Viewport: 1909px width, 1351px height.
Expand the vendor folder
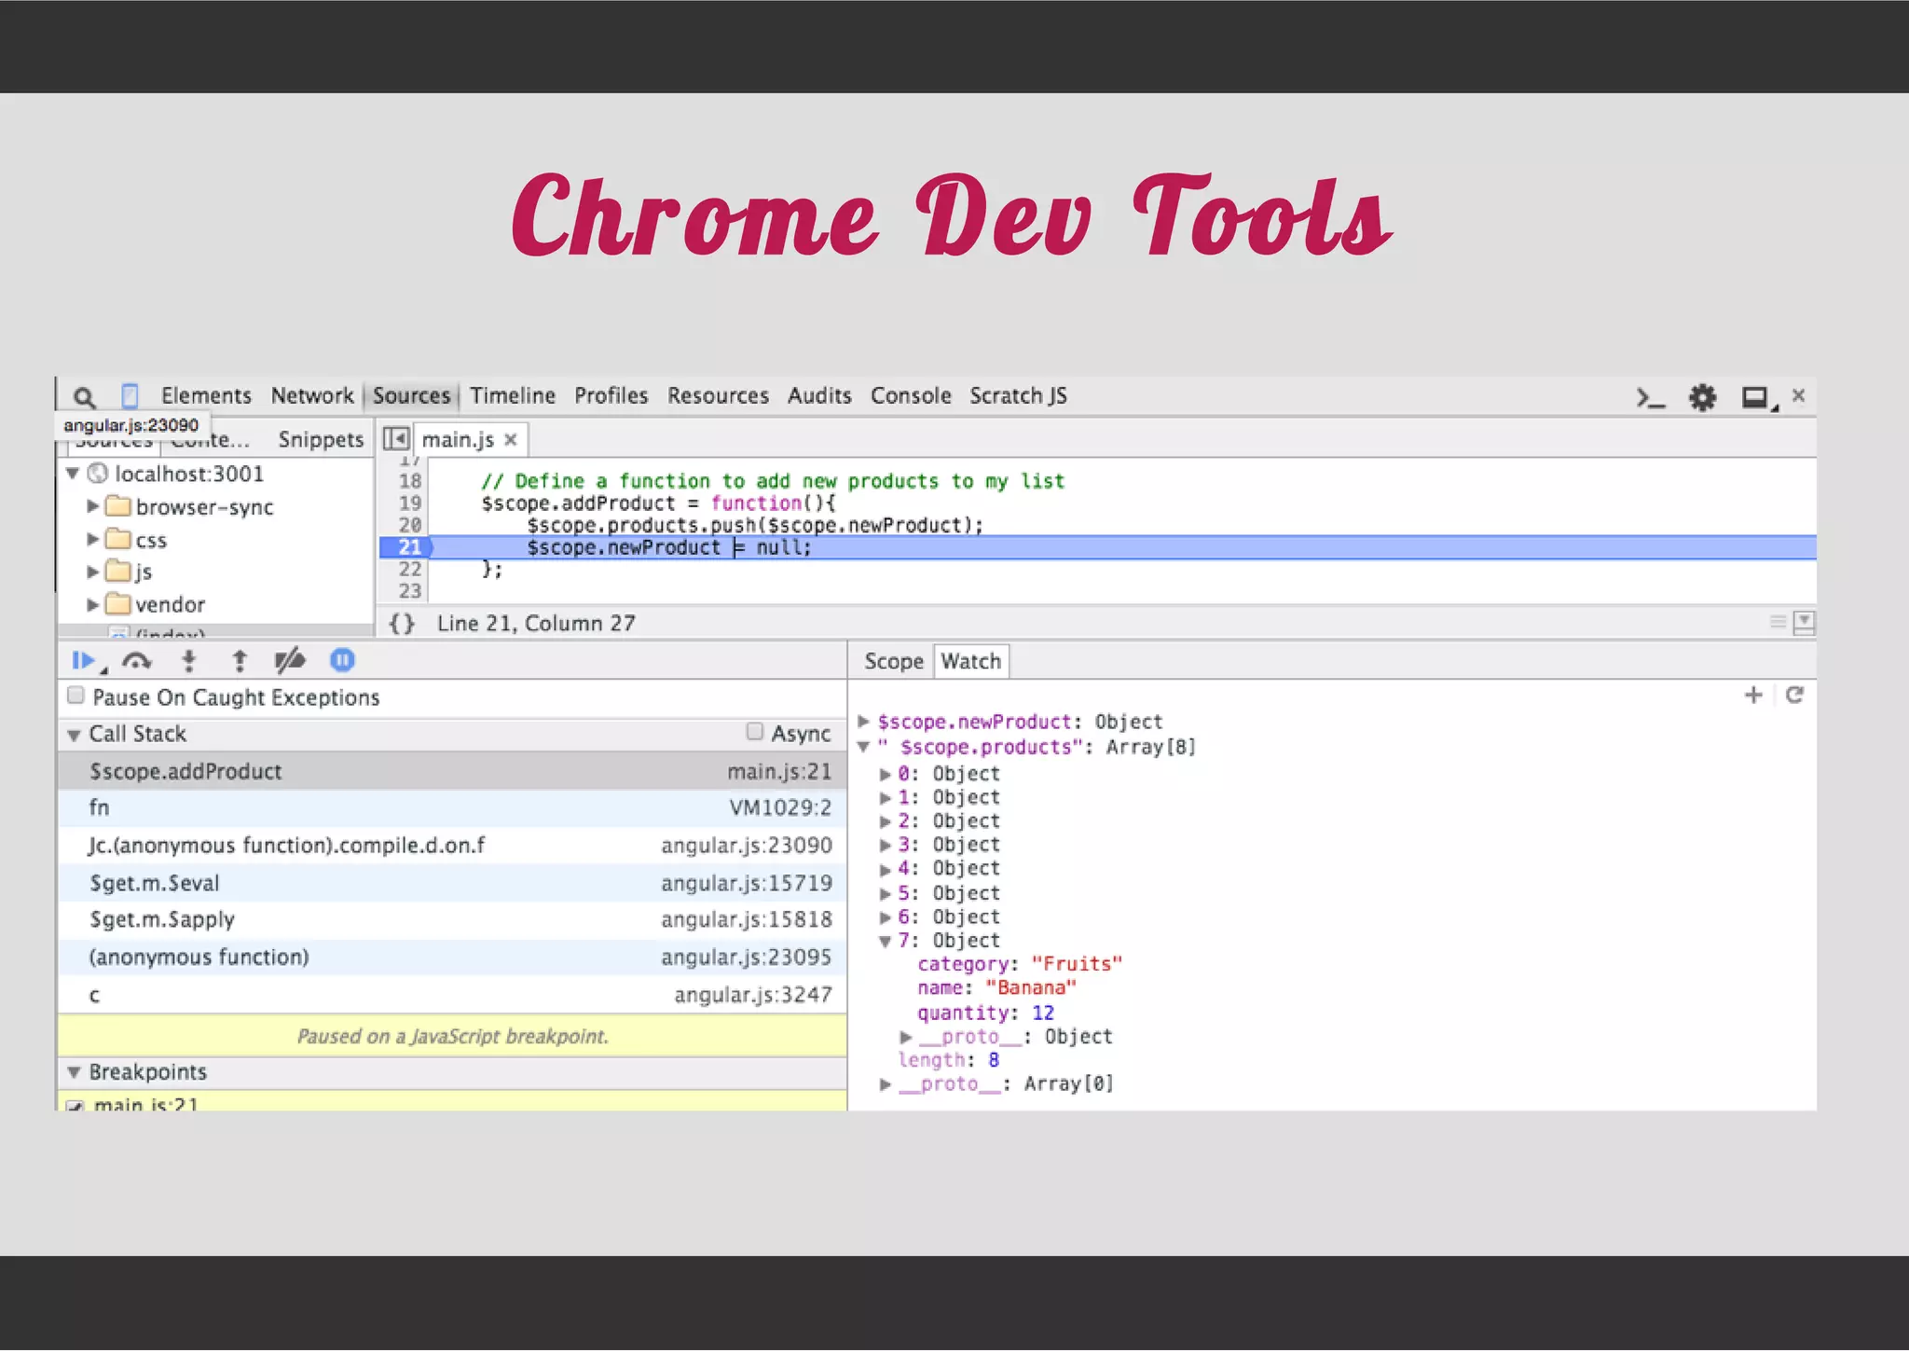[92, 604]
